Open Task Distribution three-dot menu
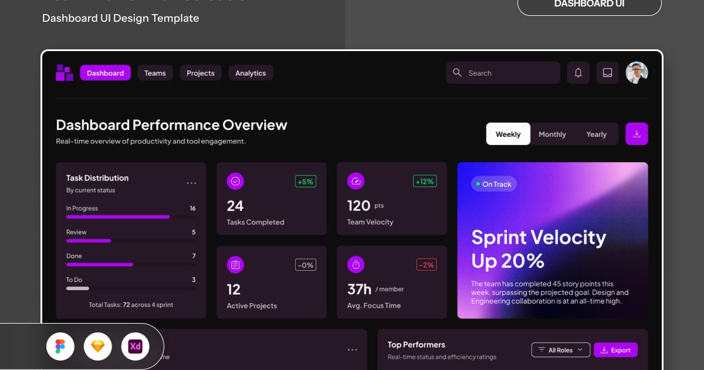 pos(191,183)
